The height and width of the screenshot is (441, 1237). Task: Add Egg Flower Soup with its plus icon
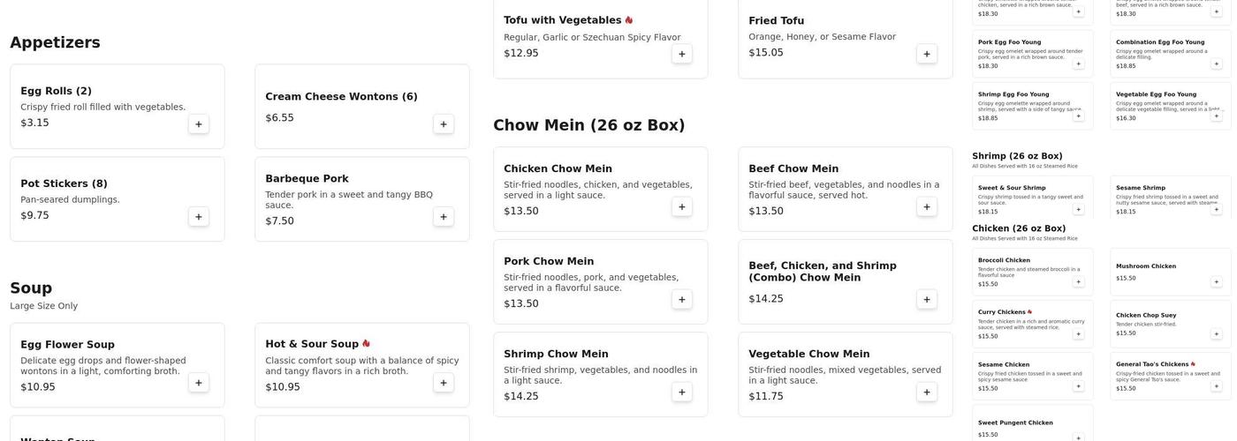click(x=198, y=383)
